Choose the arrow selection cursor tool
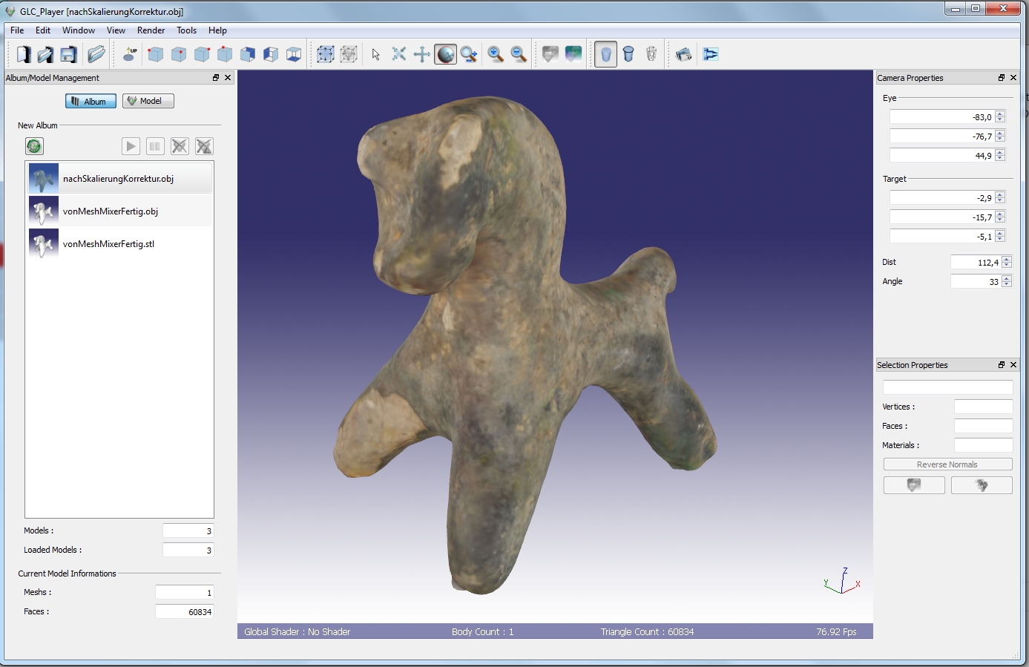Viewport: 1029px width, 667px height. (376, 54)
